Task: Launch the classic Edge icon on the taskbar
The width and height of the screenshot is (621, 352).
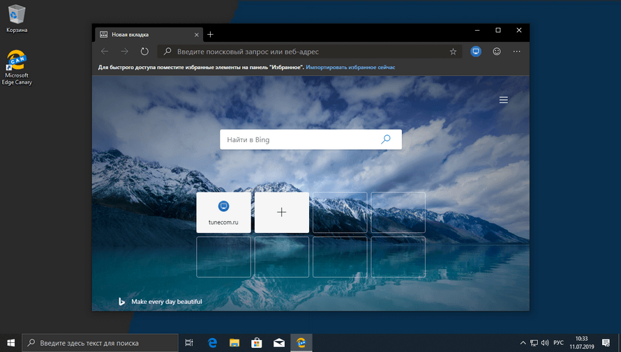Action: coord(212,343)
